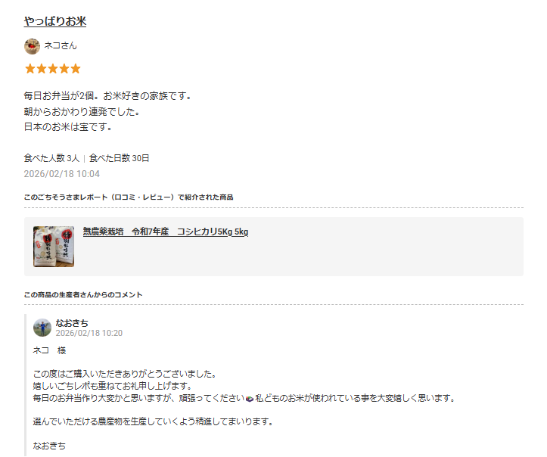
Task: Click the middle star of the rating
Action: [53, 69]
